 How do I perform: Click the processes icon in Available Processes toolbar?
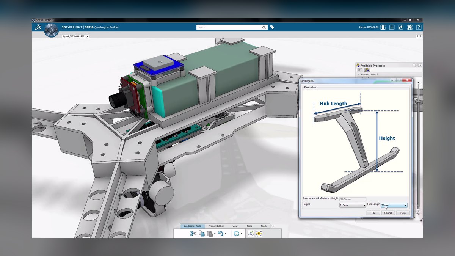click(x=367, y=70)
